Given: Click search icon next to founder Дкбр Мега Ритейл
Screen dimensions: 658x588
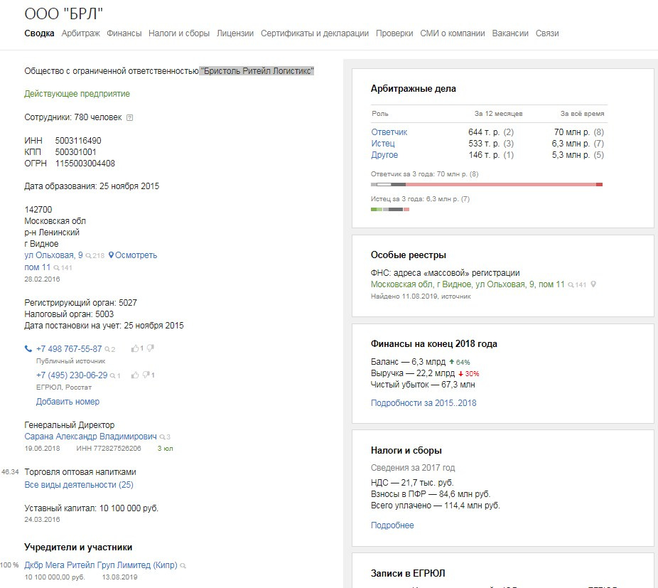Looking at the screenshot, I should [183, 566].
